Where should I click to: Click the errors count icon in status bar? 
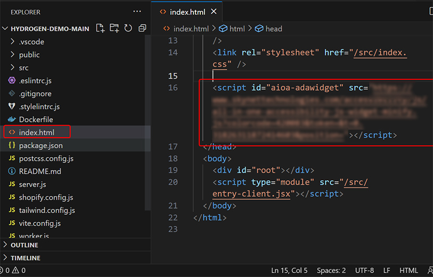pyautogui.click(x=7, y=271)
